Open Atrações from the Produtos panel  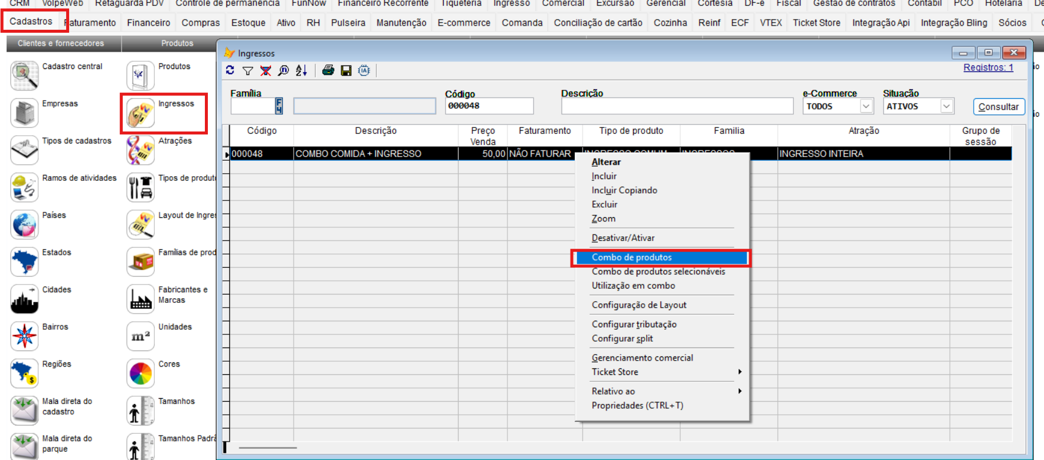point(141,150)
